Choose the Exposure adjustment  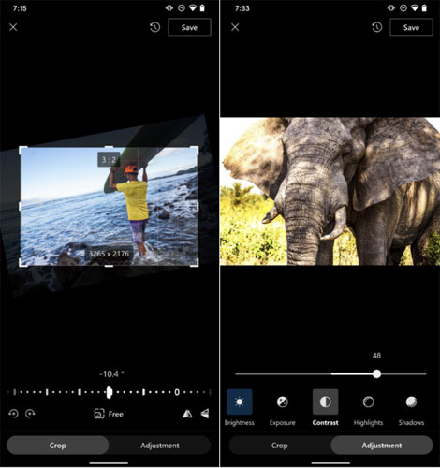coord(283,407)
